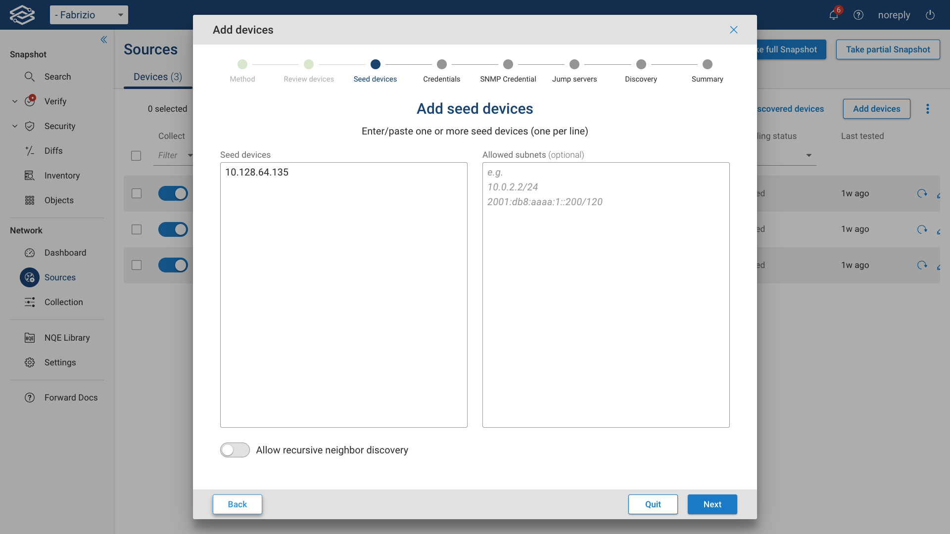Open the Fabrizio network selector dropdown
The height and width of the screenshot is (534, 950).
89,15
